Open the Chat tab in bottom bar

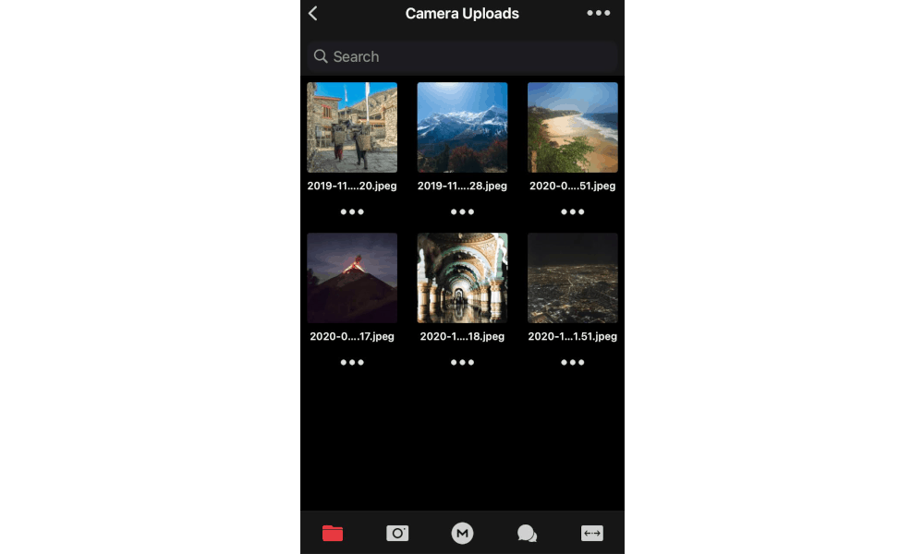pyautogui.click(x=527, y=533)
